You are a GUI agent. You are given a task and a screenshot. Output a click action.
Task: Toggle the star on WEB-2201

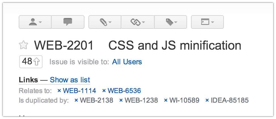24,45
